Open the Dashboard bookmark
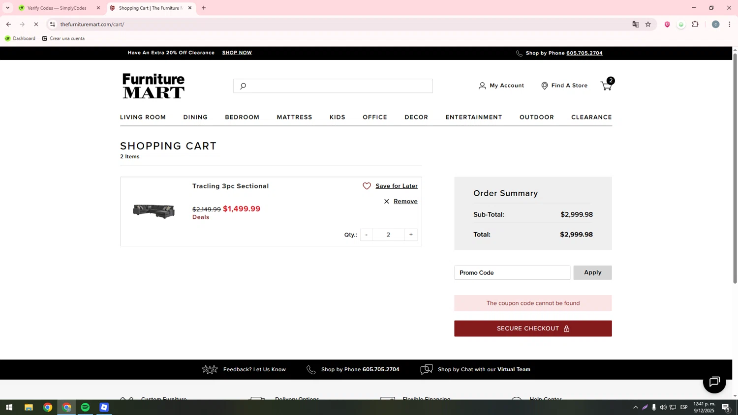Image resolution: width=738 pixels, height=415 pixels. tap(20, 38)
